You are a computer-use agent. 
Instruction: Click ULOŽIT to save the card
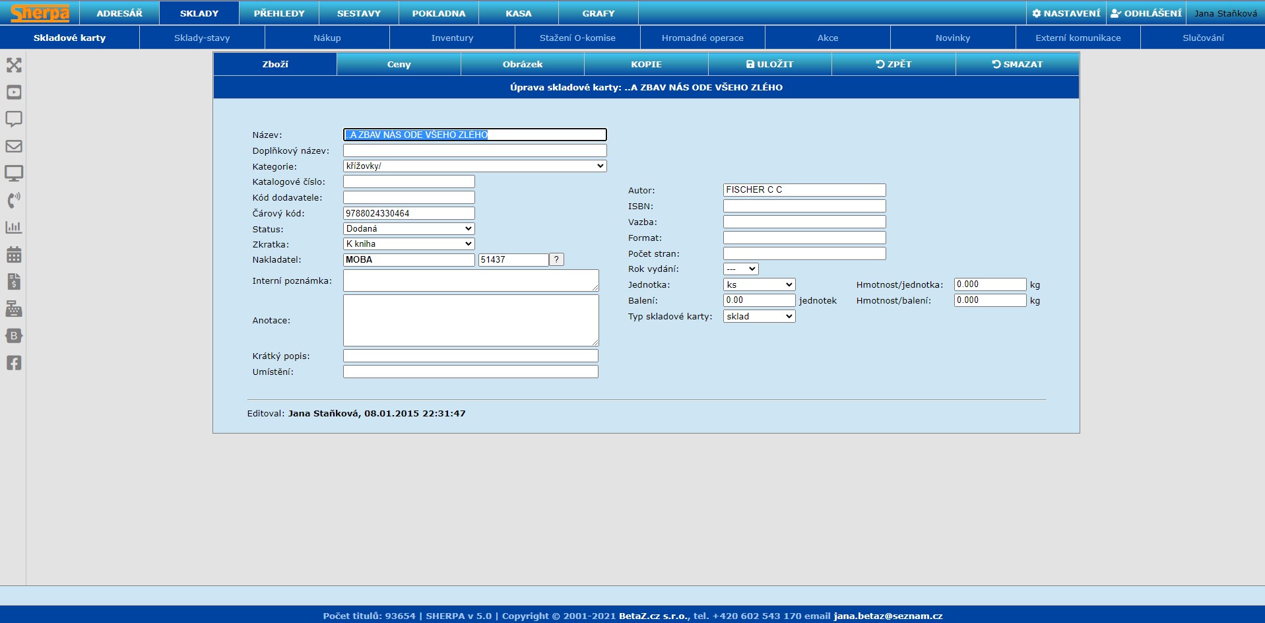[x=769, y=64]
